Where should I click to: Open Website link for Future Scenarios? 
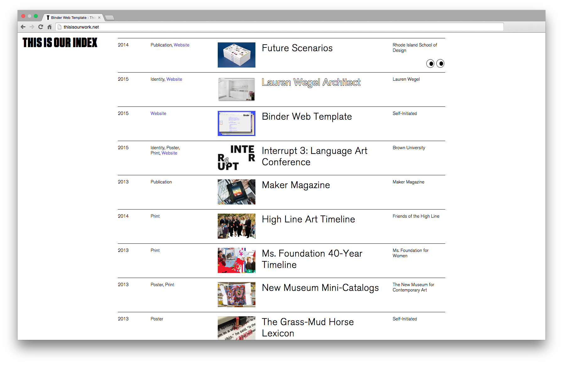click(181, 45)
